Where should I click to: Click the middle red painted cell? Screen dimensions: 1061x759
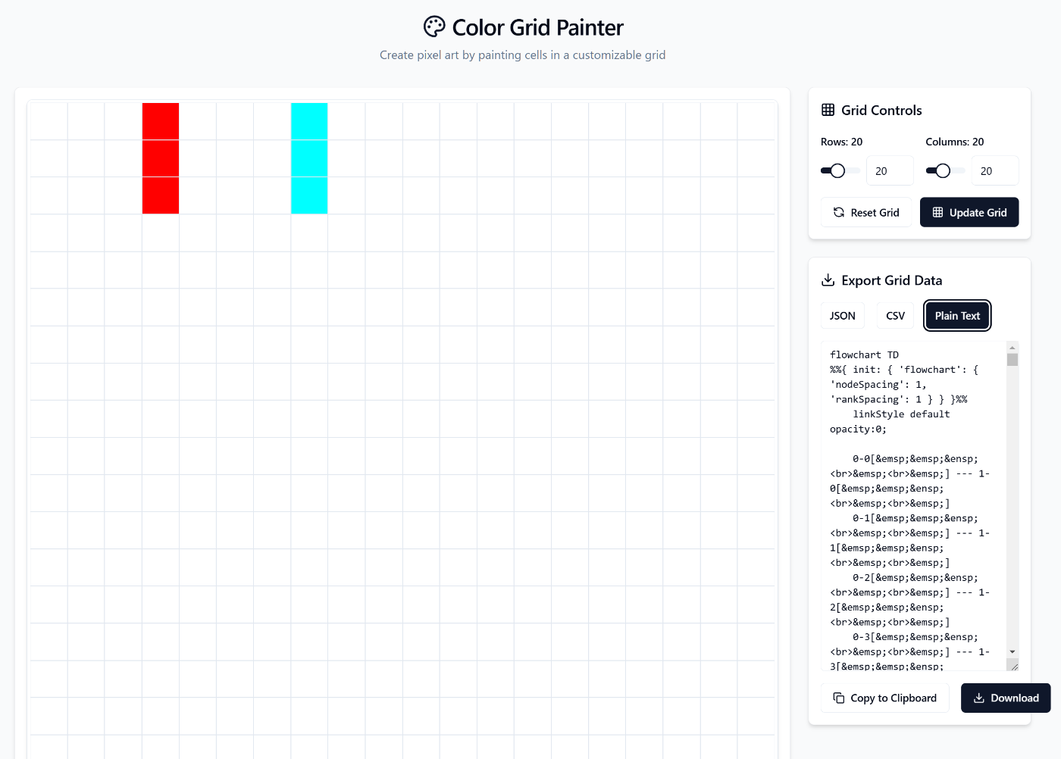pyautogui.click(x=161, y=158)
